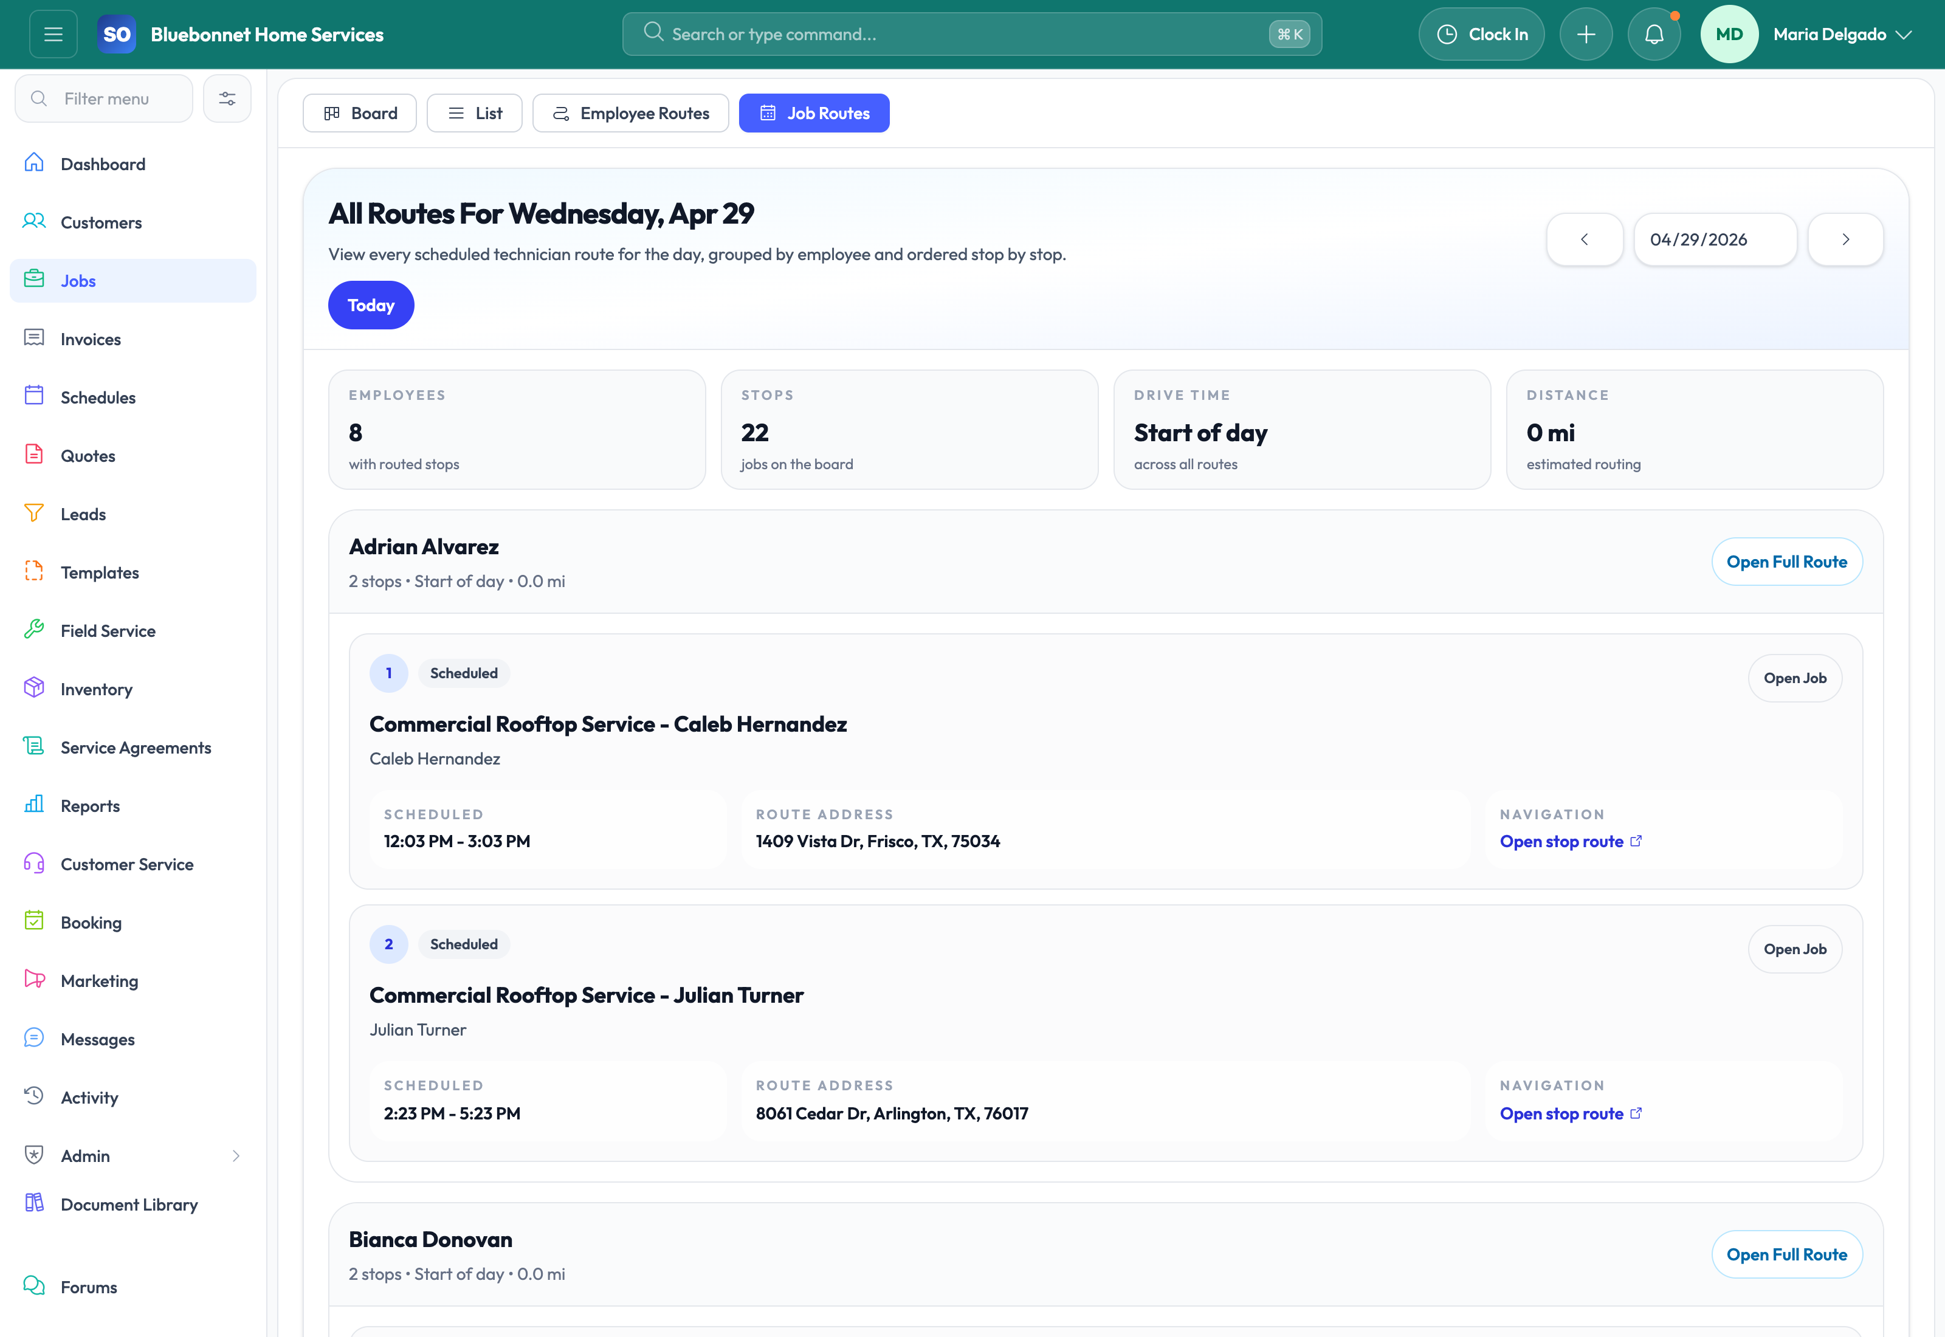The height and width of the screenshot is (1337, 1945).
Task: Click the stop number 1 badge
Action: point(388,673)
